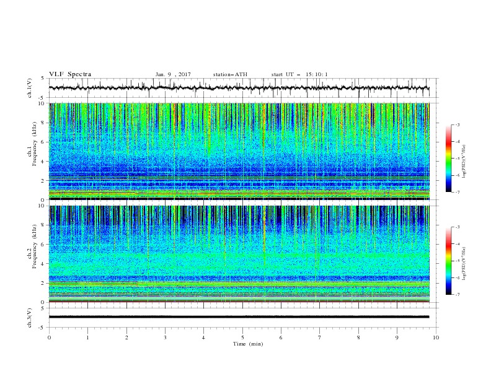
Task: Click the time axis tick label "7"
Action: [320, 338]
